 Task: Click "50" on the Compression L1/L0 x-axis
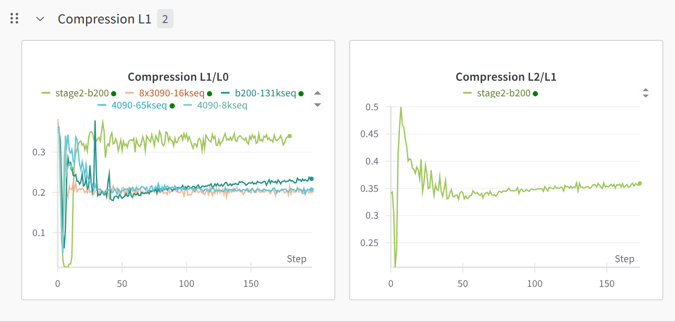(x=122, y=284)
